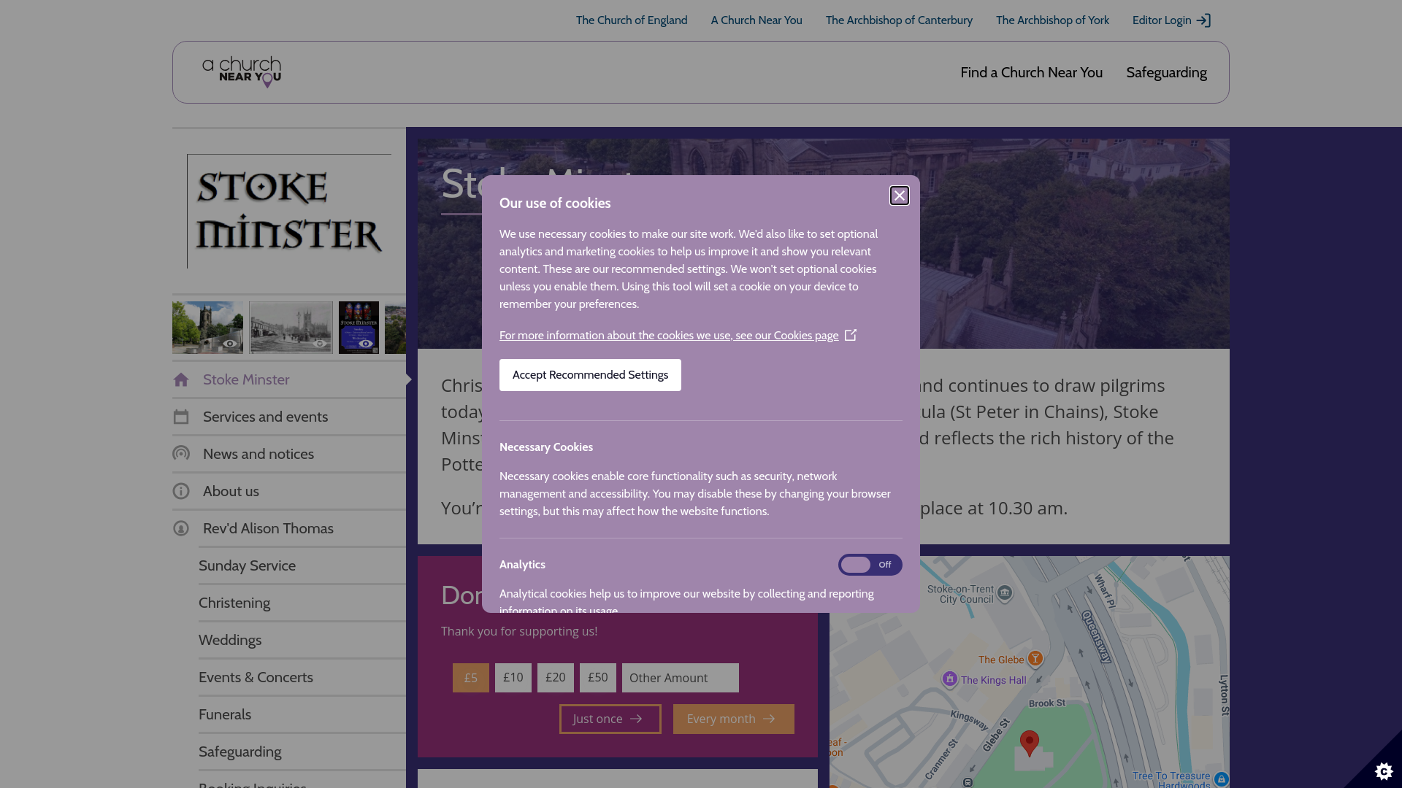Click the red church location pin on map
Viewport: 1402px width, 788px height.
click(1030, 743)
